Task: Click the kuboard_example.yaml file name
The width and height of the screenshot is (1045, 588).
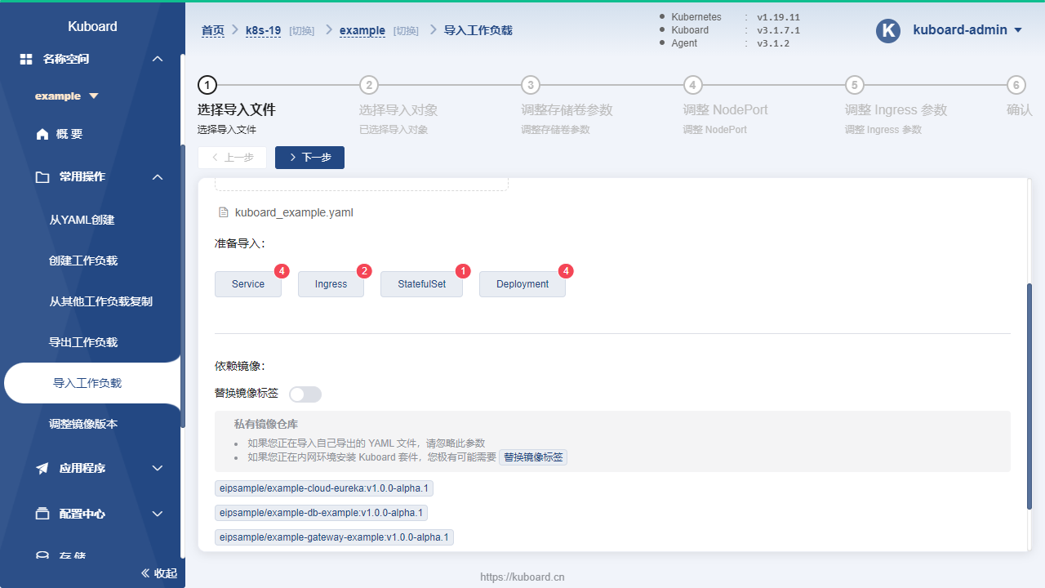Action: (294, 212)
